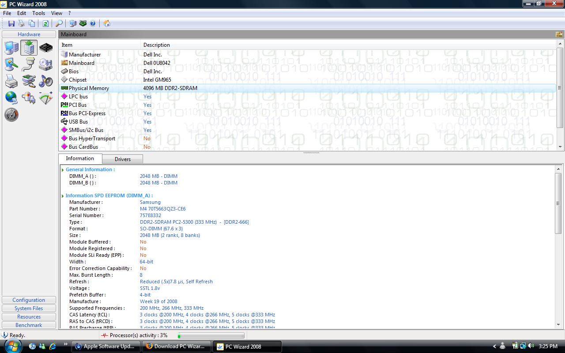Viewport: 565px width, 353px height.
Task: Select the I/O Ports cable icon
Action: pos(29,64)
